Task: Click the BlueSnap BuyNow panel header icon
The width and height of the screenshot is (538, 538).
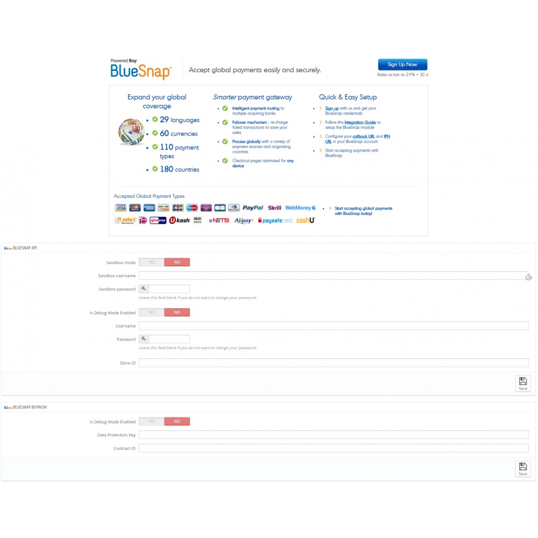Action: point(8,407)
